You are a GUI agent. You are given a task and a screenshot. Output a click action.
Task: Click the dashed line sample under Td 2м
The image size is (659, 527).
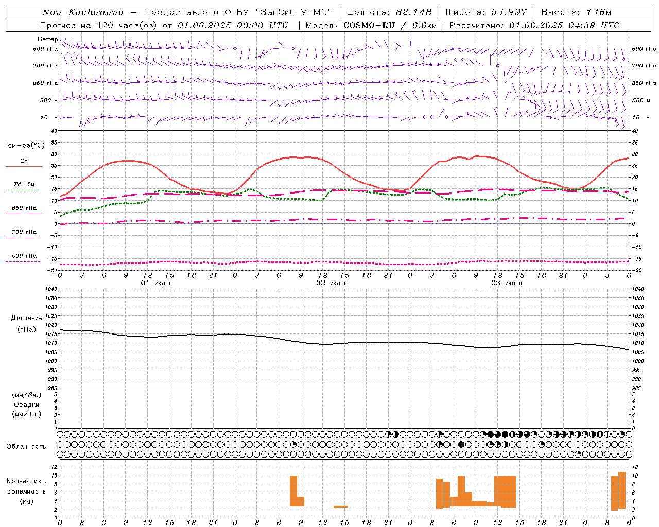click(23, 190)
